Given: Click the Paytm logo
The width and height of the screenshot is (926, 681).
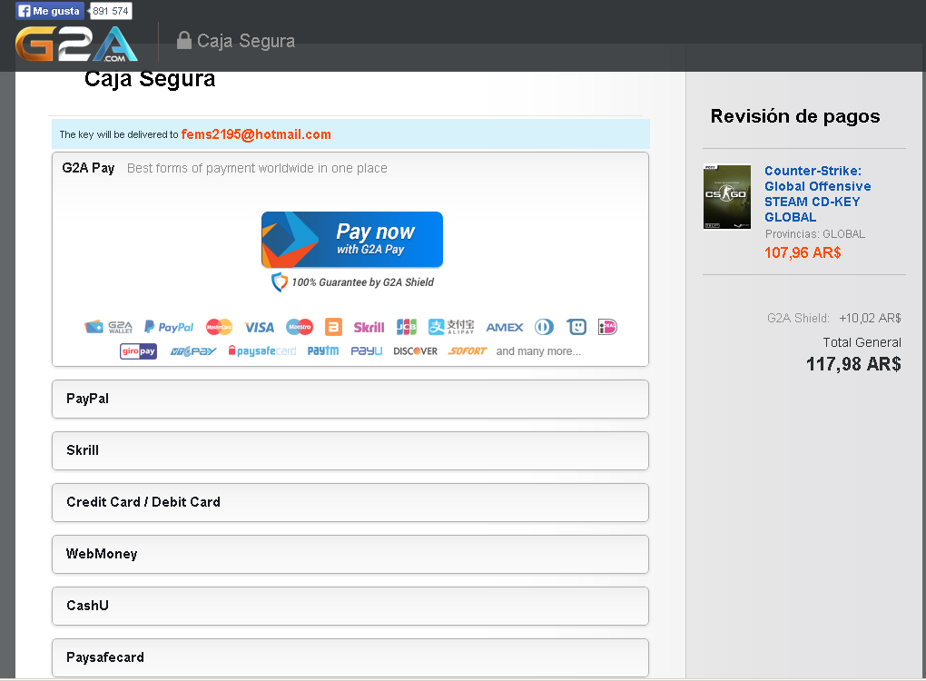Looking at the screenshot, I should point(323,350).
